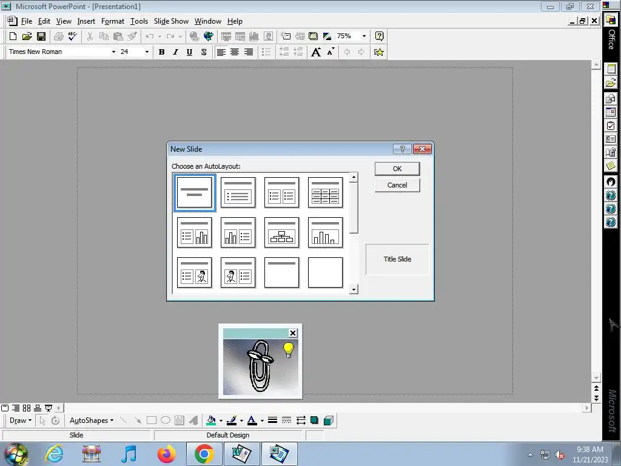621x466 pixels.
Task: Toggle Italic formatting
Action: [175, 52]
